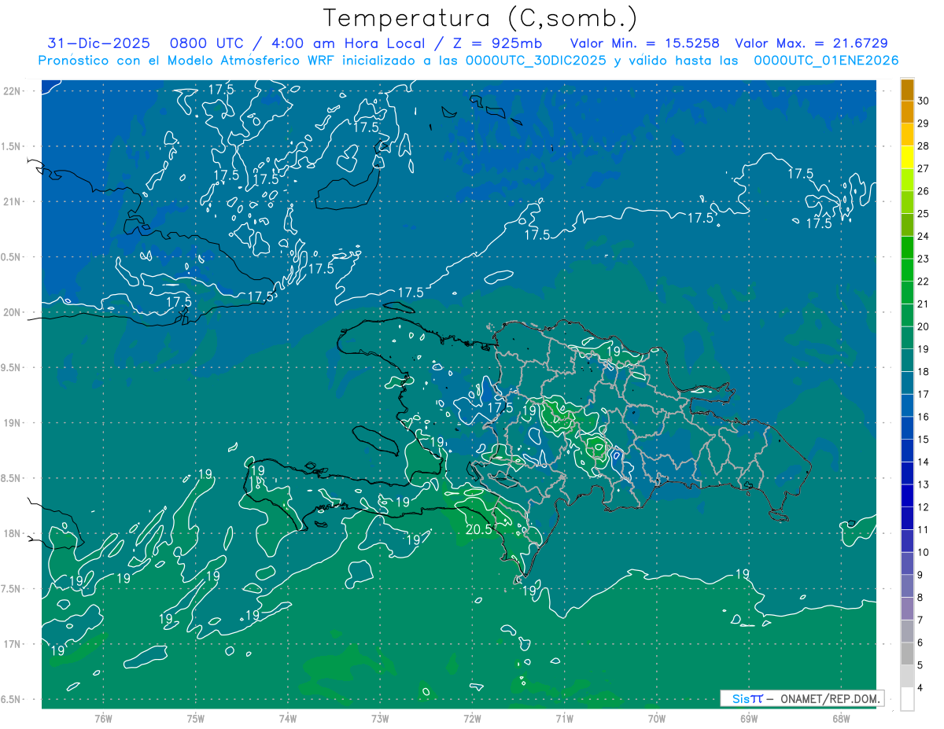Viewport: 944px width, 729px height.
Task: Click the "24" label on the color scale
Action: (x=923, y=236)
